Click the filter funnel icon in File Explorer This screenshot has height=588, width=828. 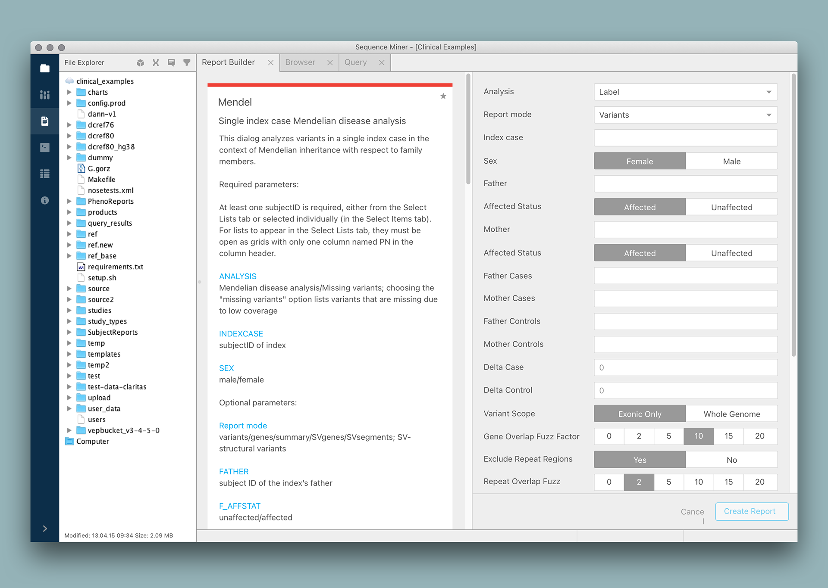pyautogui.click(x=187, y=63)
